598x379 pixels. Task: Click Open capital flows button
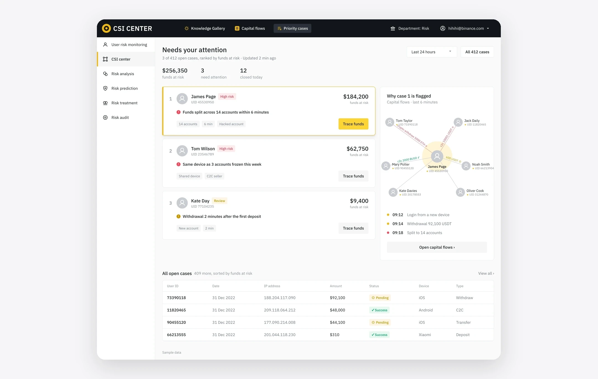[437, 247]
